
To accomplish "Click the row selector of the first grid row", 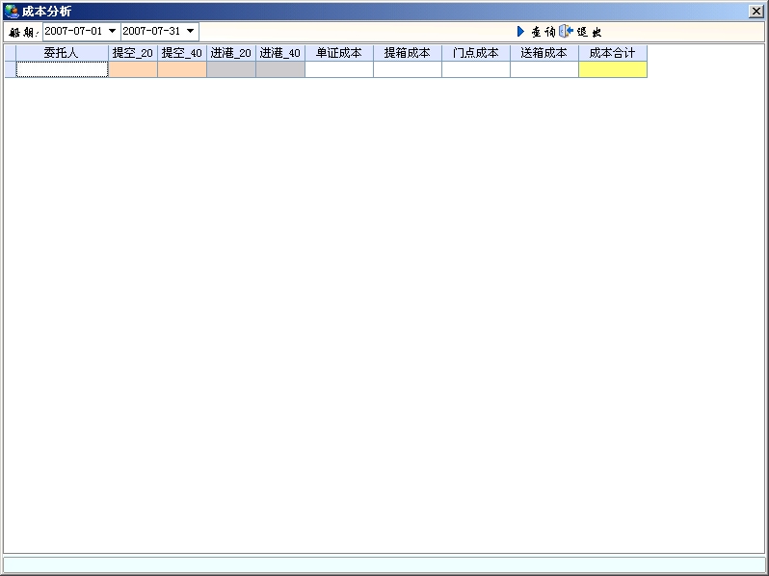I will (11, 69).
